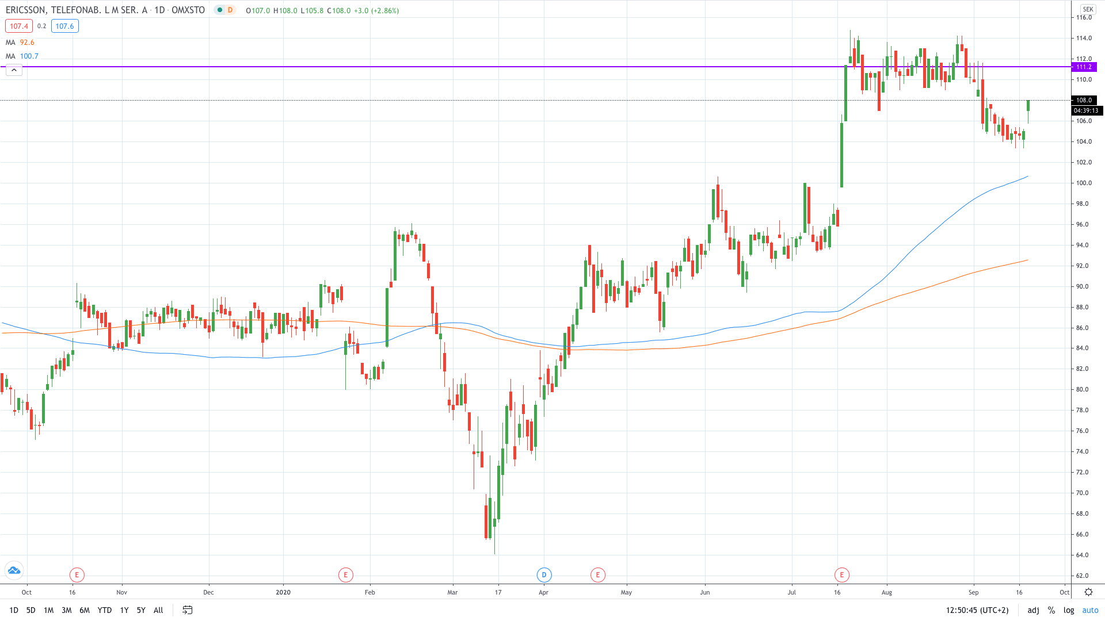Open timezone menu showing 12:50:45 (UTC+2)
The height and width of the screenshot is (621, 1105).
coord(977,610)
